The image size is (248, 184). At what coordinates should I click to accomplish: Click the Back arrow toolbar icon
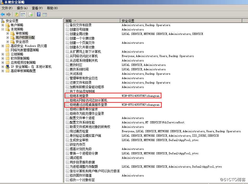pyautogui.click(x=3, y=15)
